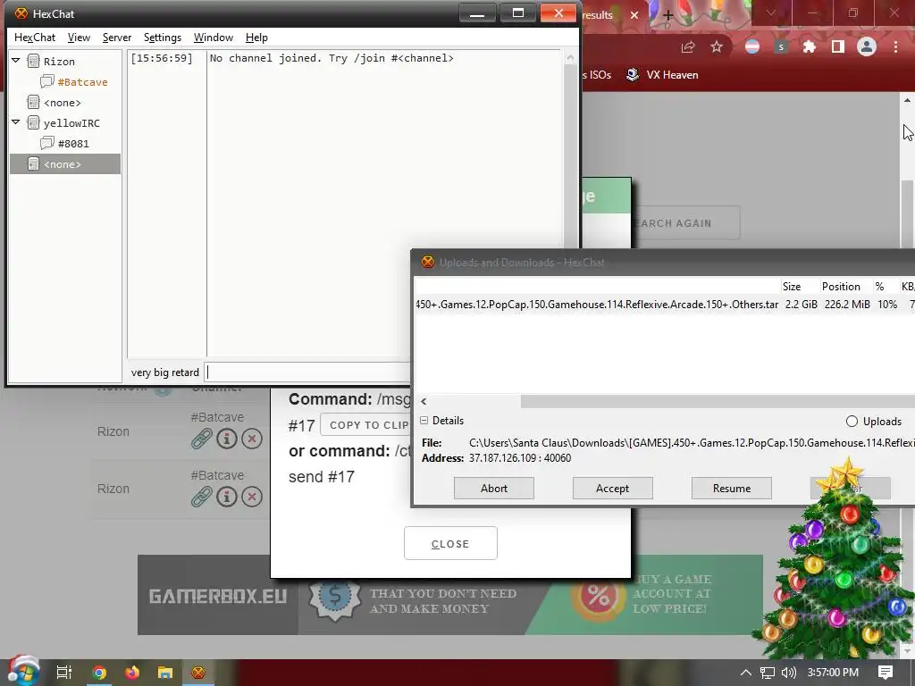Click the Resume transfer button
The height and width of the screenshot is (686, 915).
tap(732, 489)
